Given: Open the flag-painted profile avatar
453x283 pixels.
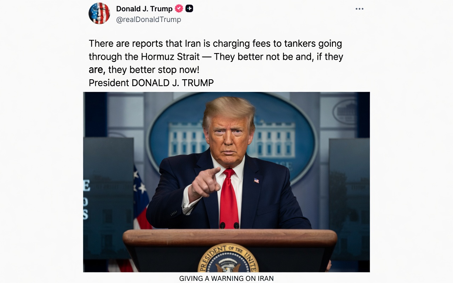Looking at the screenshot, I should pos(99,13).
